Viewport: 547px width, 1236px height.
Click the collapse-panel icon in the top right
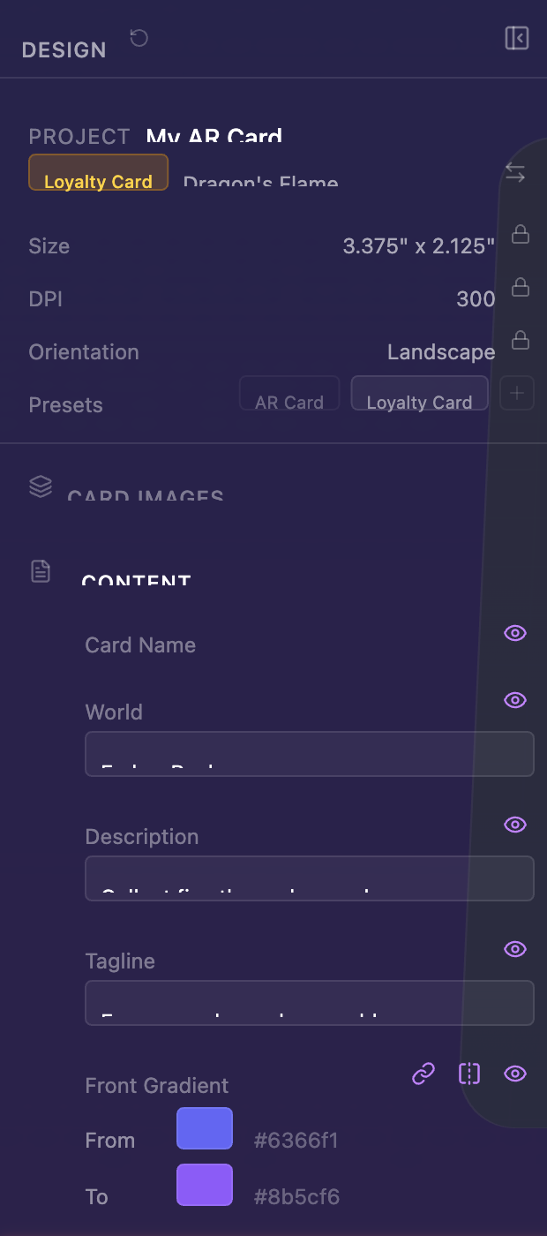pos(517,37)
